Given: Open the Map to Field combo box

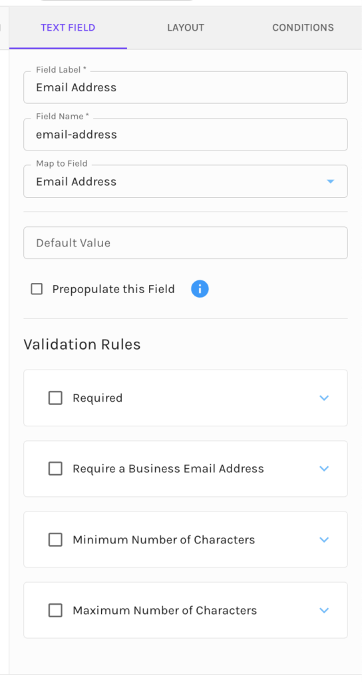Looking at the screenshot, I should click(186, 181).
